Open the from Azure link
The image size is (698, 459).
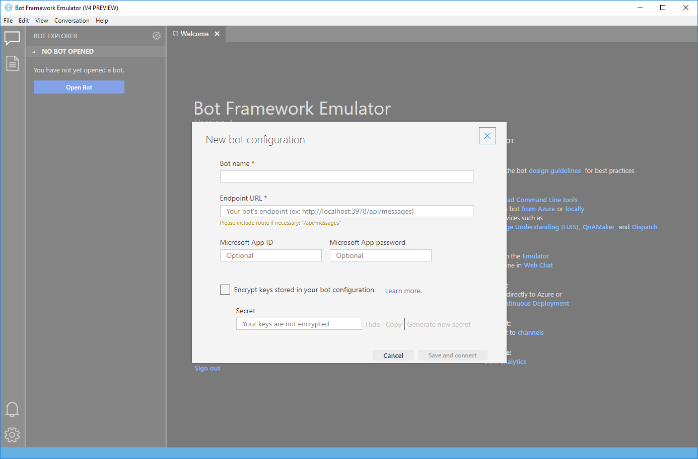538,209
